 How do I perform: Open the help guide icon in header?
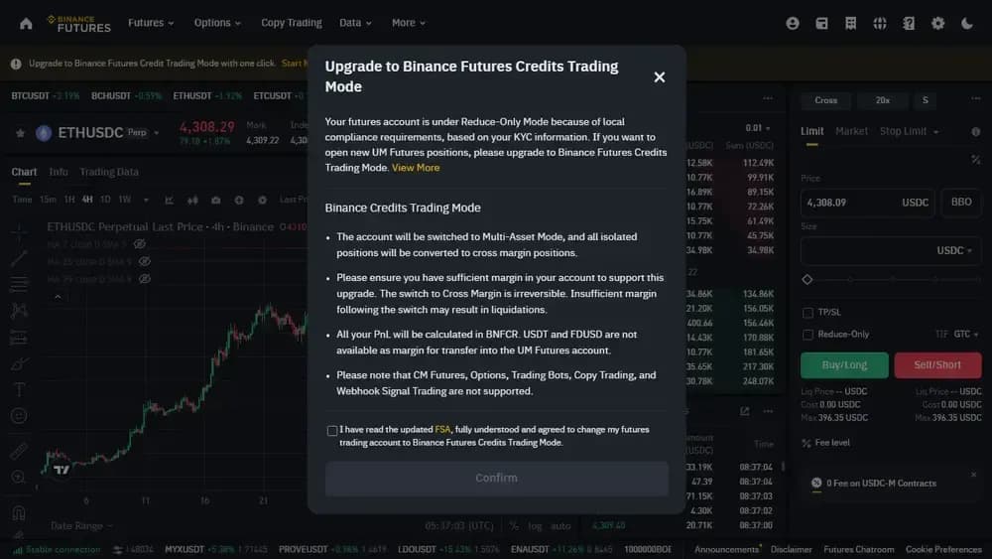click(x=909, y=24)
